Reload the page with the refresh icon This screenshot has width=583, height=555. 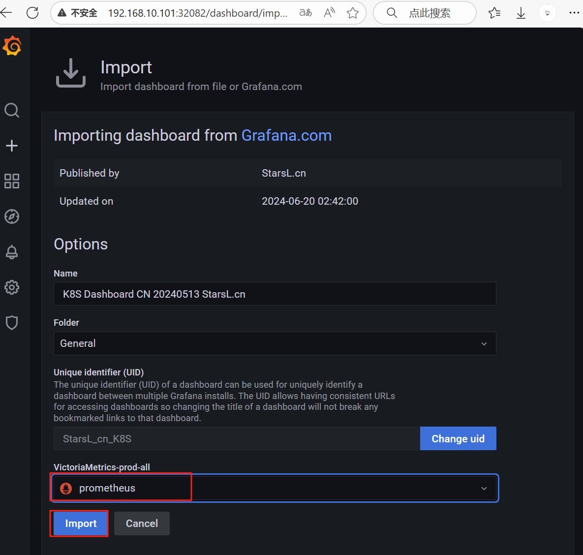click(33, 13)
